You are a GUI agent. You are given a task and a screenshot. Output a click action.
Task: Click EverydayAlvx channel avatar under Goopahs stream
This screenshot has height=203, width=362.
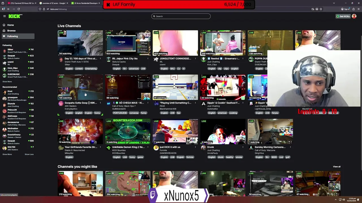(61, 104)
